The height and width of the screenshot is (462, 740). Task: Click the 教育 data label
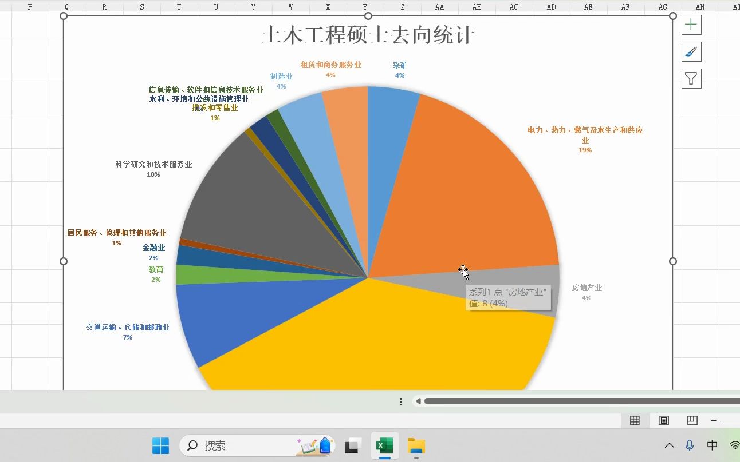coord(156,274)
